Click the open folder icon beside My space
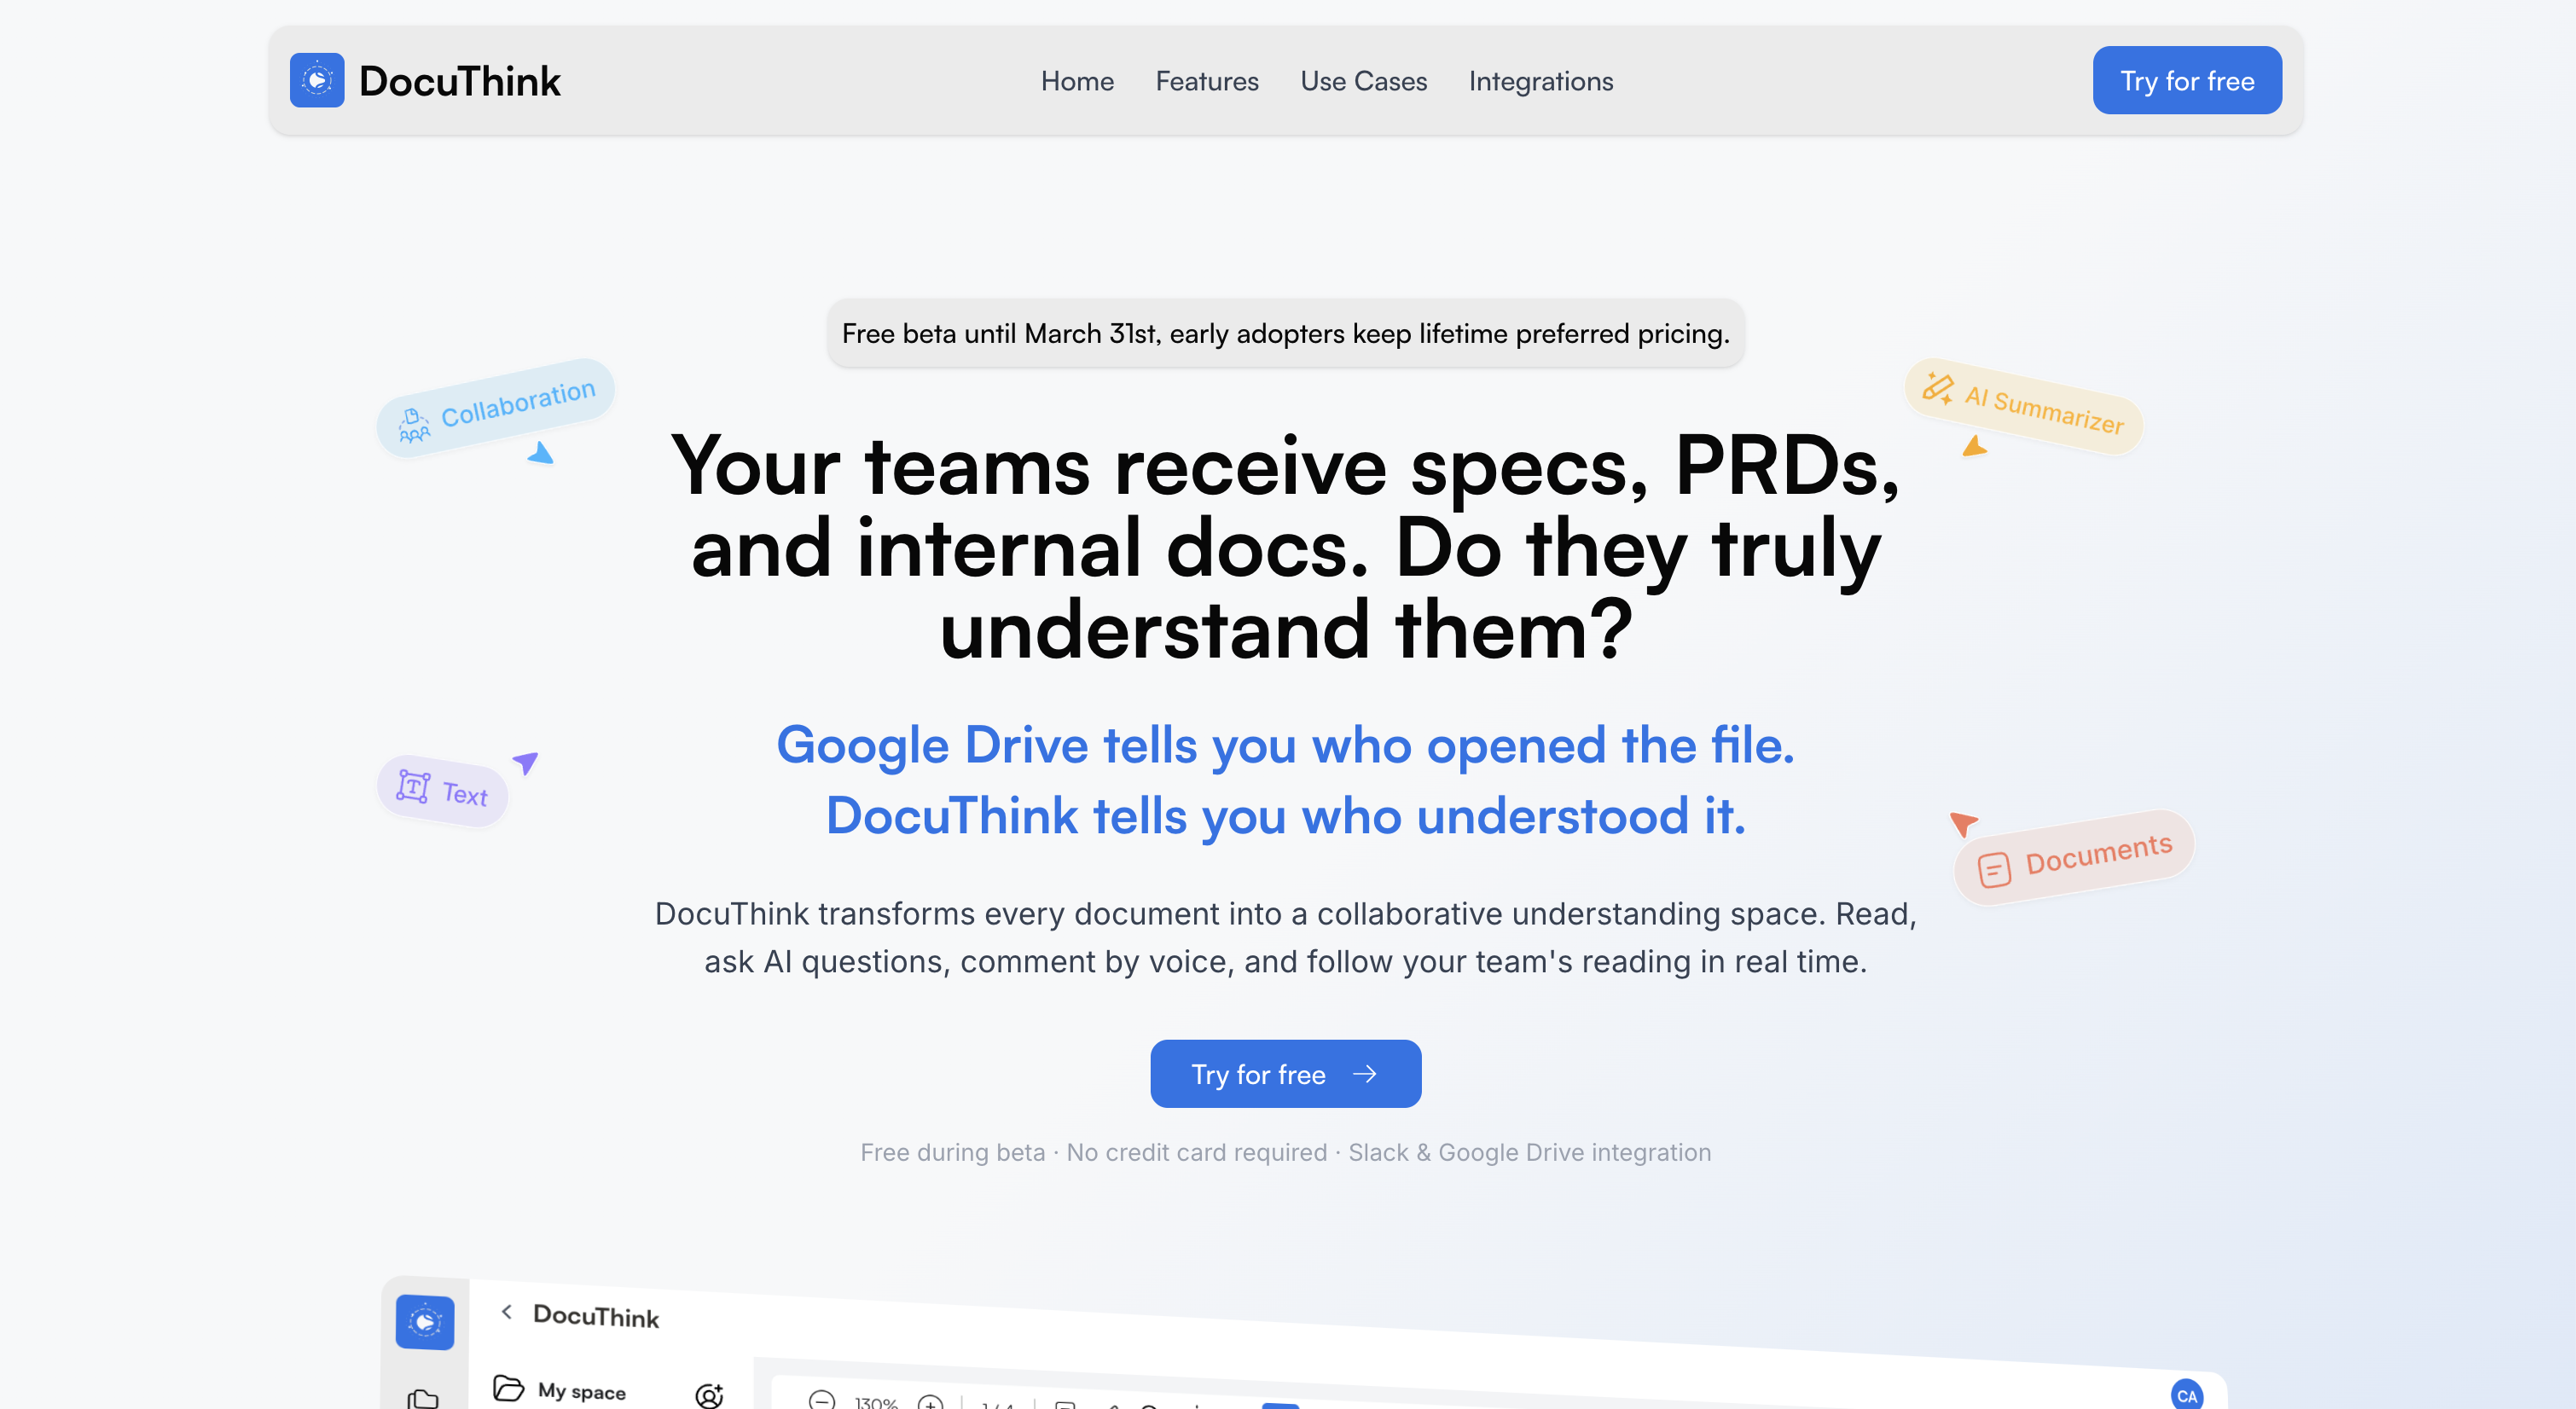This screenshot has height=1409, width=2576. click(509, 1388)
